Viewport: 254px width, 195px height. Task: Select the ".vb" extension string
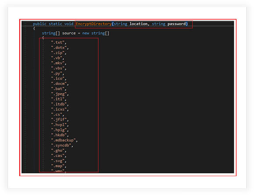[57, 58]
